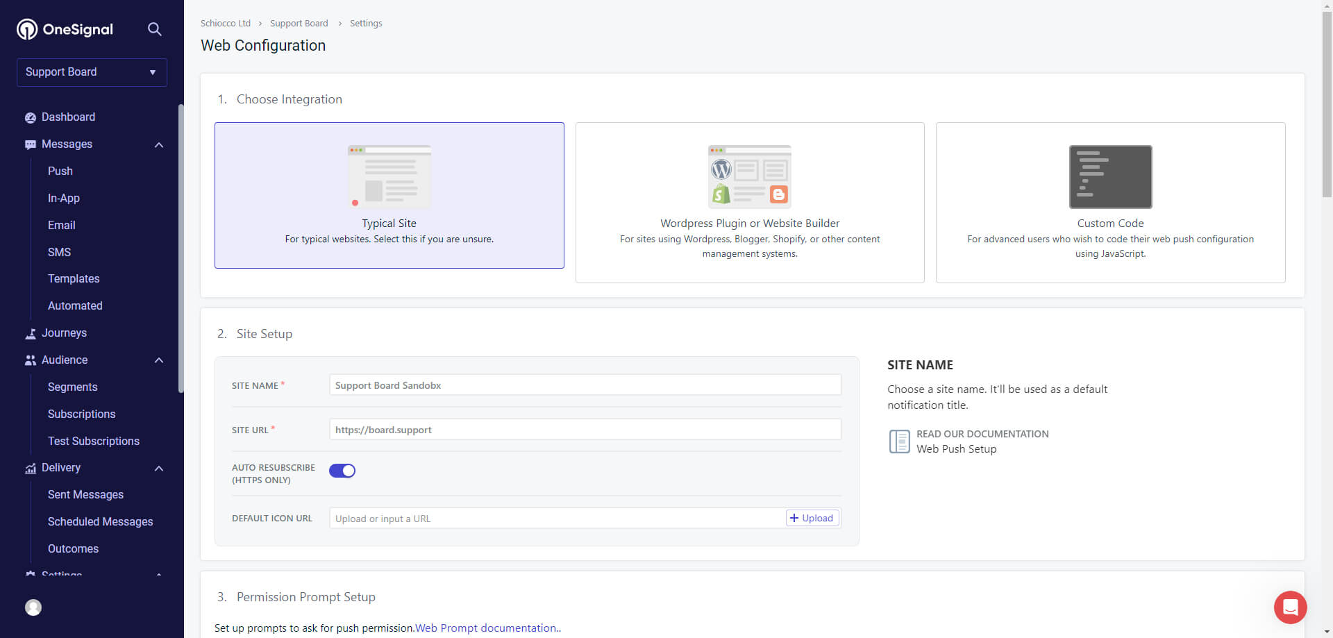Go to Sent Messages
The height and width of the screenshot is (638, 1333).
(x=85, y=495)
